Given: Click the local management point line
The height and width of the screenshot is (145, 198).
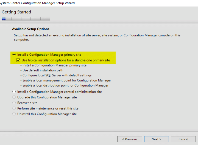Looking at the screenshot, I should click(x=67, y=80).
